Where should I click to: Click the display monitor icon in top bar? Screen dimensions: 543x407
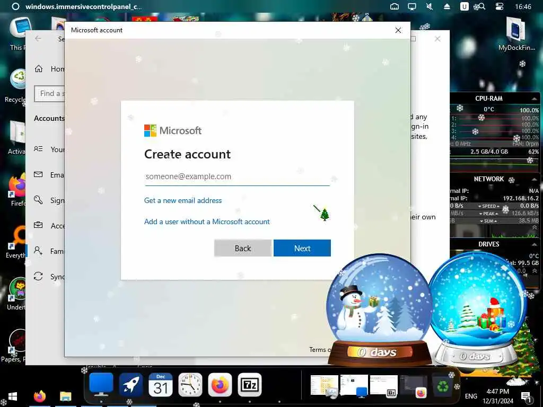[411, 6]
